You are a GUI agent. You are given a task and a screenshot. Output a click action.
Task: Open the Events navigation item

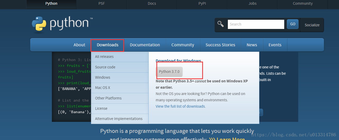point(275,45)
